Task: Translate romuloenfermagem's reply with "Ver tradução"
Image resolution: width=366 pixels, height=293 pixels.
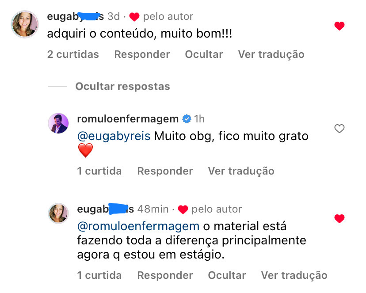Action: point(241,171)
